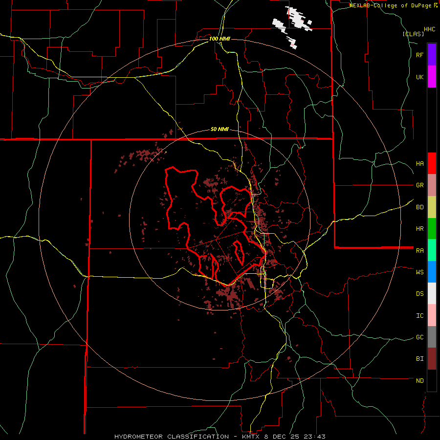Pick the brown BI legend swatch
Image resolution: width=440 pixels, height=440 pixels.
[x=432, y=359]
